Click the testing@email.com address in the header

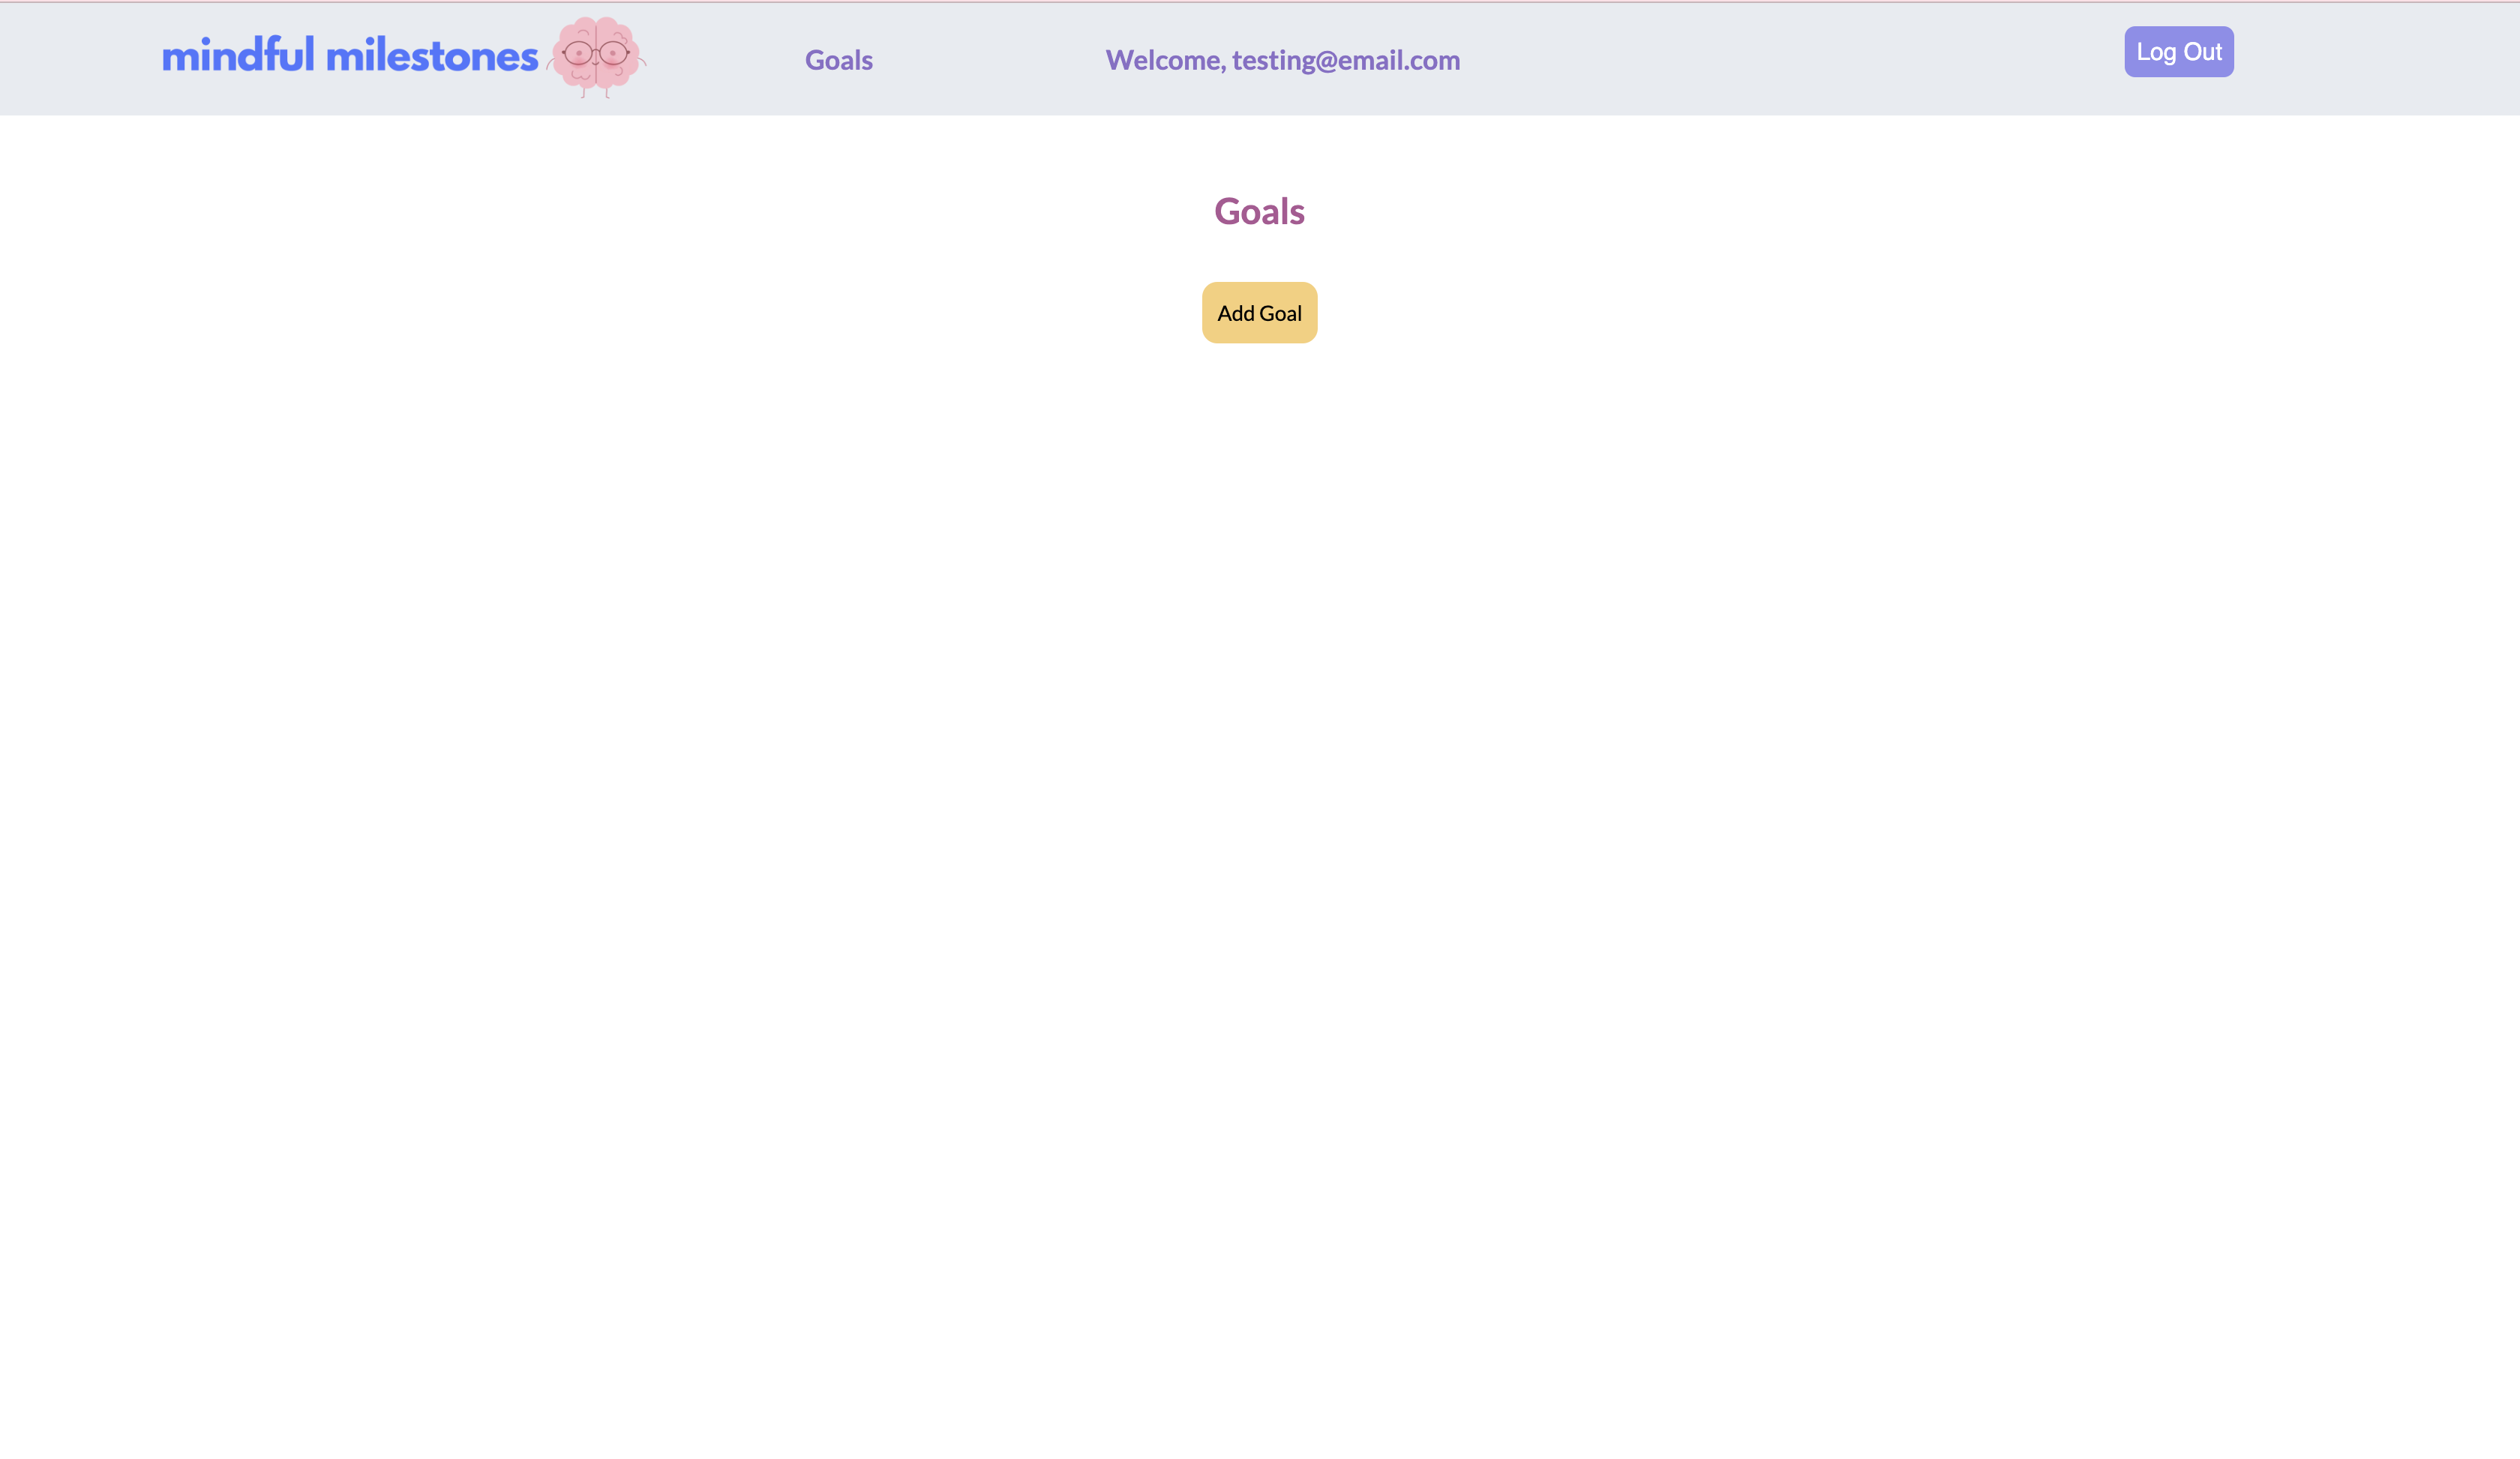[1345, 60]
